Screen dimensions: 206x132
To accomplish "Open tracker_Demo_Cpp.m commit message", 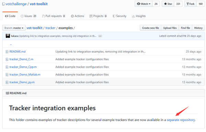I will pyautogui.click(x=82, y=67).
